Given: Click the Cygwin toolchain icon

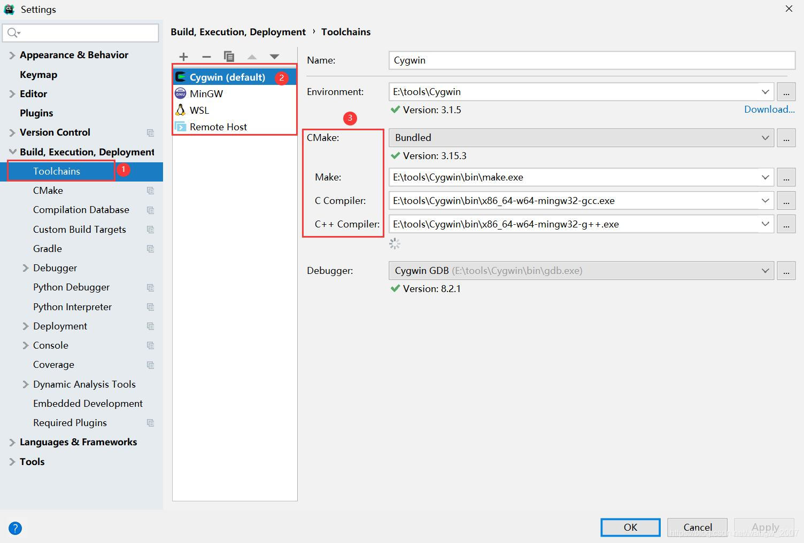Looking at the screenshot, I should [x=181, y=77].
